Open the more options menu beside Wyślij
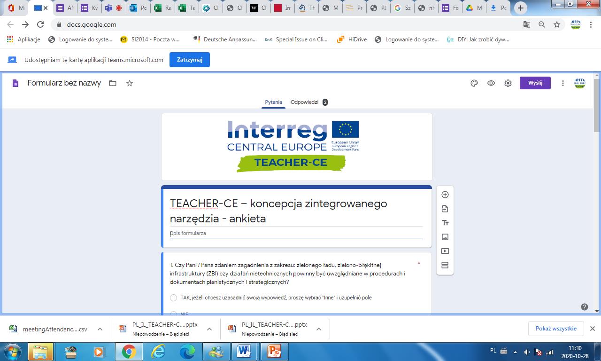Screen dimensions: 601x361 [563, 83]
